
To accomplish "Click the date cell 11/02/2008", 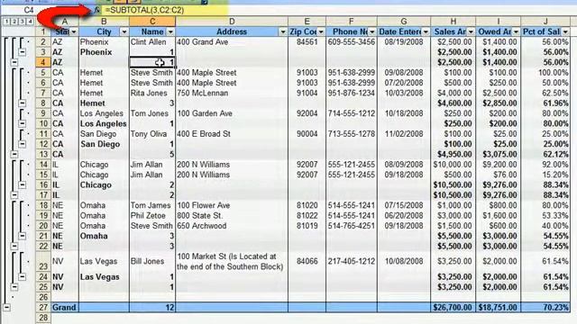I will click(404, 134).
